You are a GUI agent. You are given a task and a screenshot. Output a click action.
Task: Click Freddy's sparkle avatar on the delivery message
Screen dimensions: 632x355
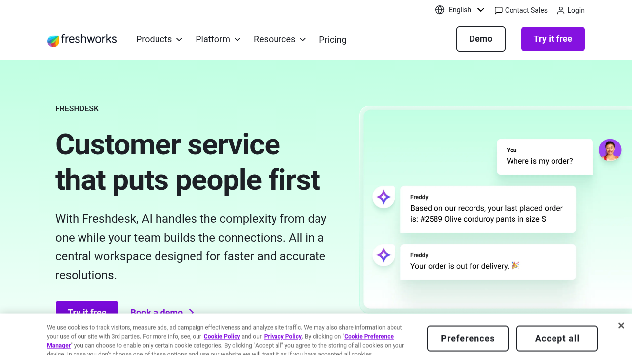pyautogui.click(x=383, y=255)
